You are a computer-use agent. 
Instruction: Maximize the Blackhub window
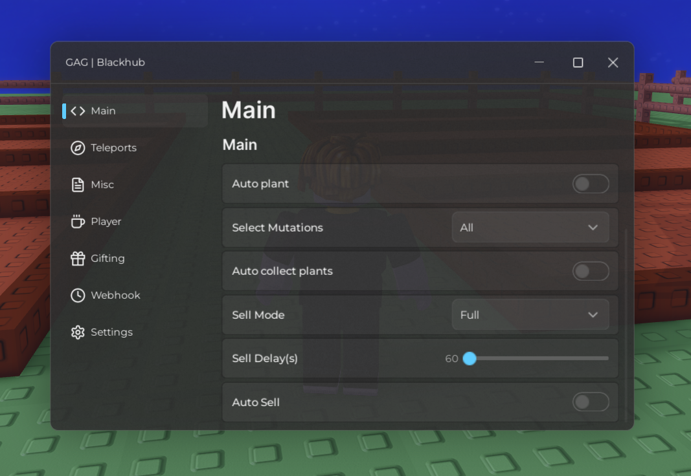click(x=578, y=63)
